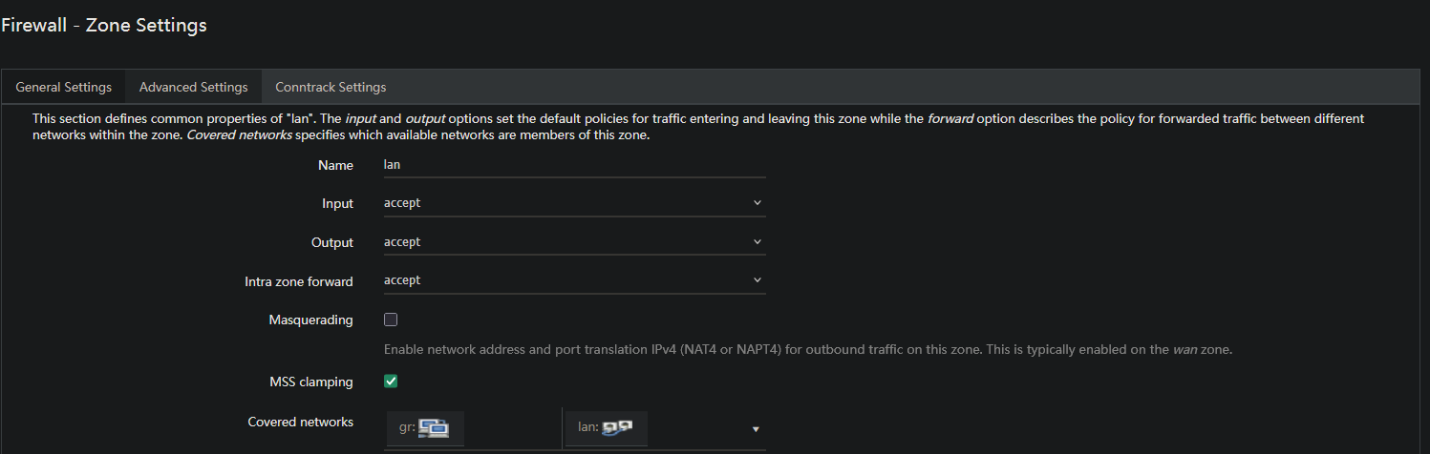Viewport: 1430px width, 454px height.
Task: Switch to the General Settings tab
Action: pyautogui.click(x=64, y=87)
